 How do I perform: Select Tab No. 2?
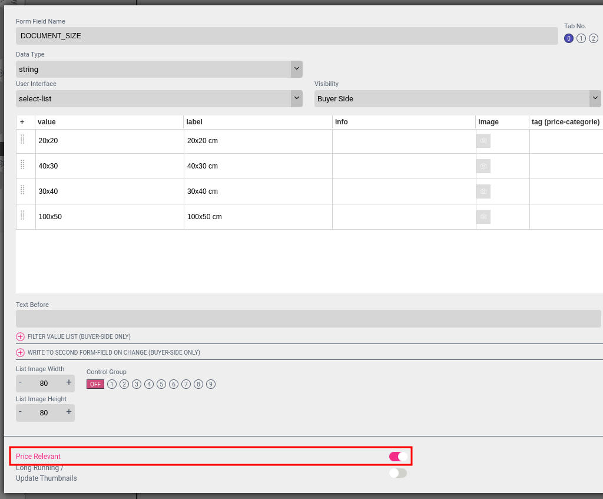(x=594, y=38)
